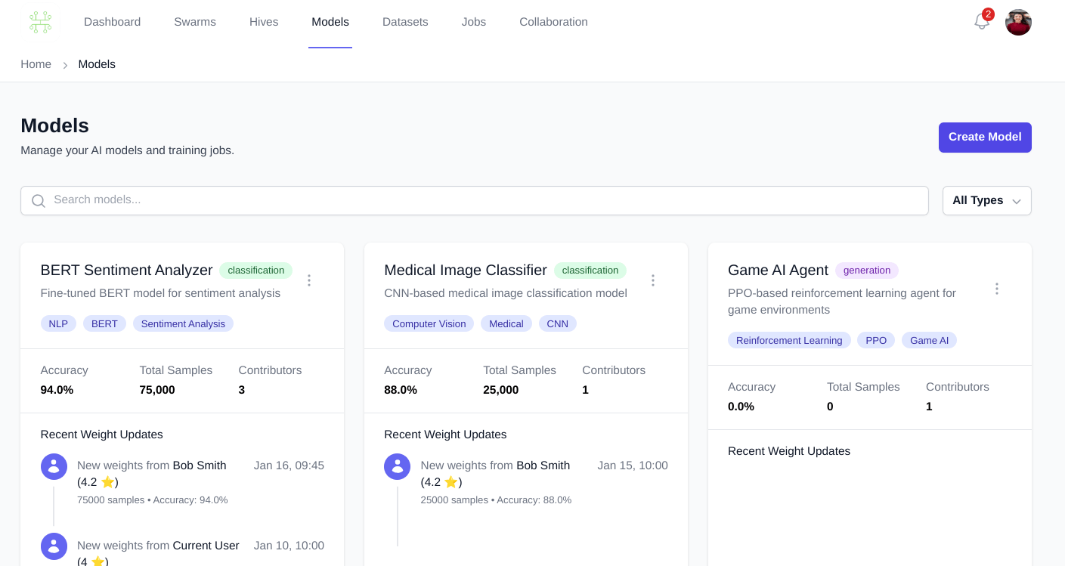Focus the Search models input field
The width and height of the screenshot is (1065, 566).
pyautogui.click(x=484, y=200)
